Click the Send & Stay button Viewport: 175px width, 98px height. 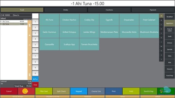pos(148,91)
